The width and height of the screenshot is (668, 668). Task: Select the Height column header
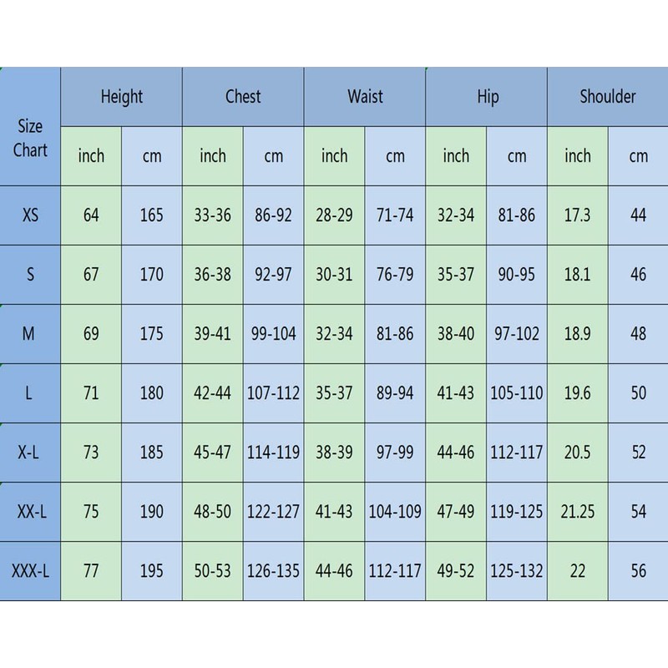coord(122,96)
